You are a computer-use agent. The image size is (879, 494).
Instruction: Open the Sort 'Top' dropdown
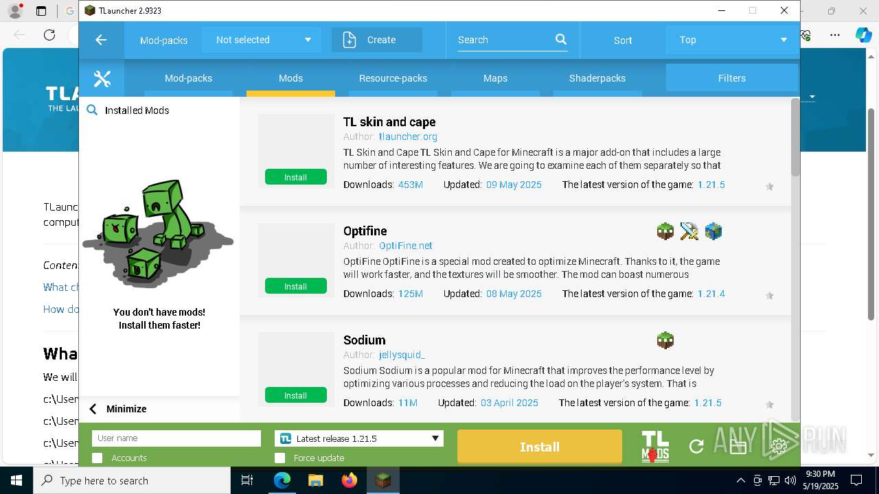[732, 40]
